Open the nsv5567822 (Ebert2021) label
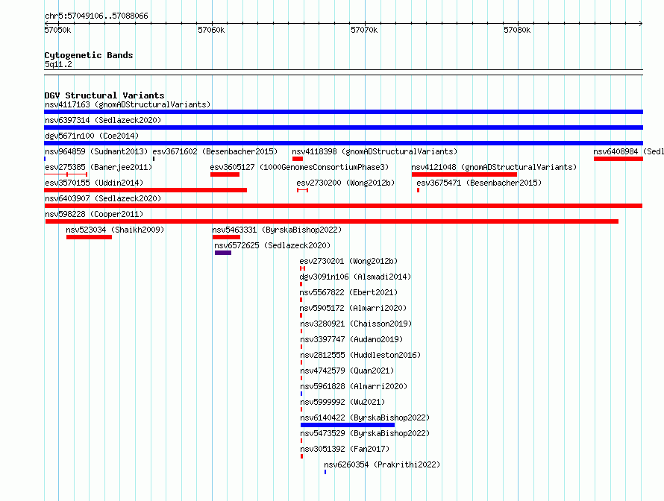Image resolution: width=664 pixels, height=501 pixels. [x=348, y=292]
